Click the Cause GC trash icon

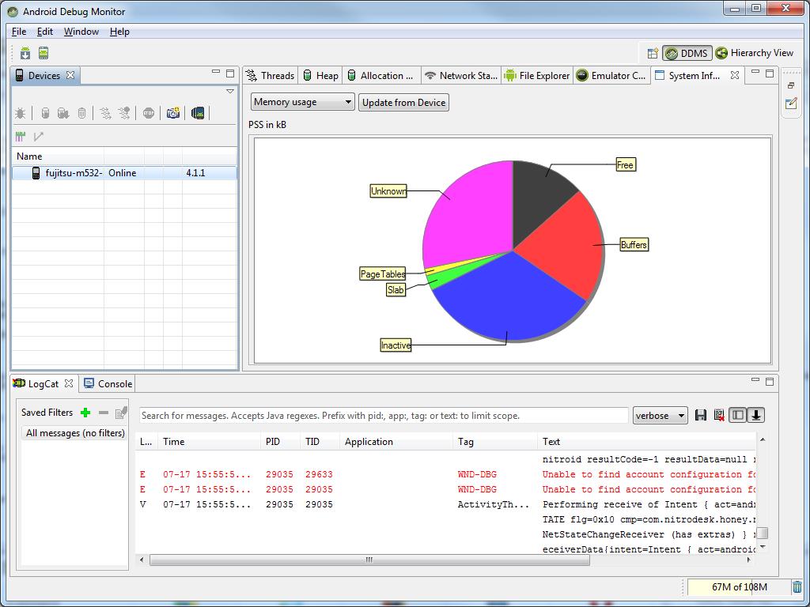(81, 113)
